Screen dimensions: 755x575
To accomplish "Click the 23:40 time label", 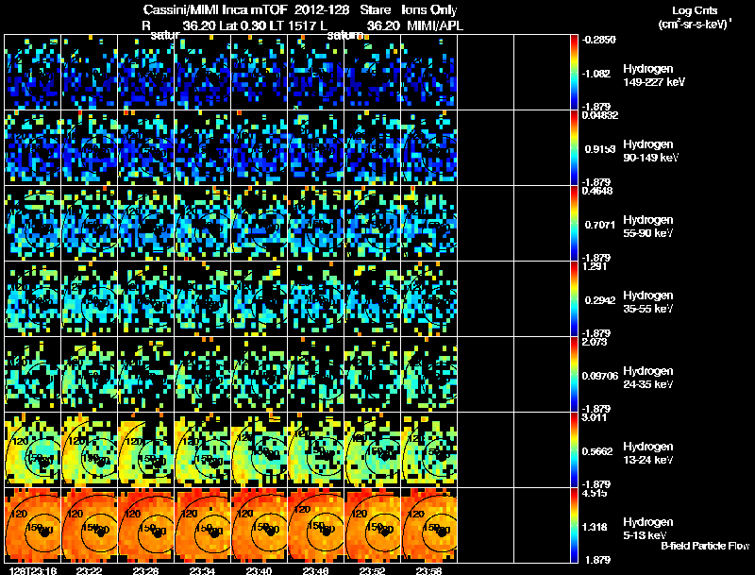I will pyautogui.click(x=259, y=570).
